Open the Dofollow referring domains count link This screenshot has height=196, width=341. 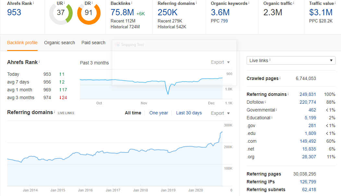click(307, 102)
